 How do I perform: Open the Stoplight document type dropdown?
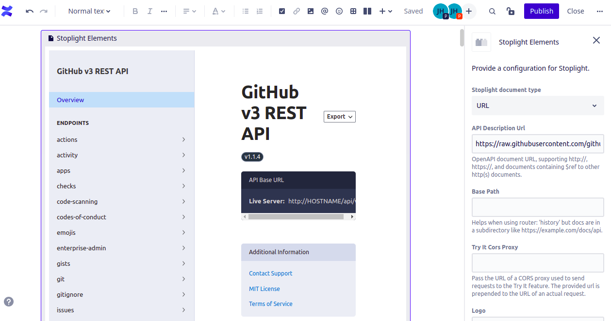click(x=538, y=106)
